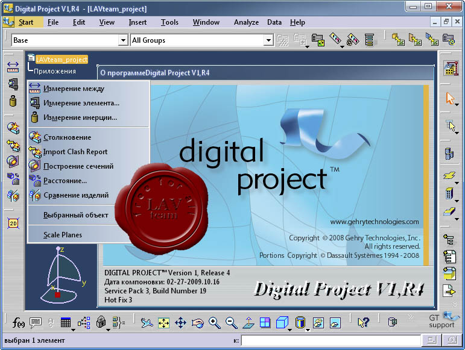Click the formula f(x) icon
465x350 pixels.
(x=18, y=322)
